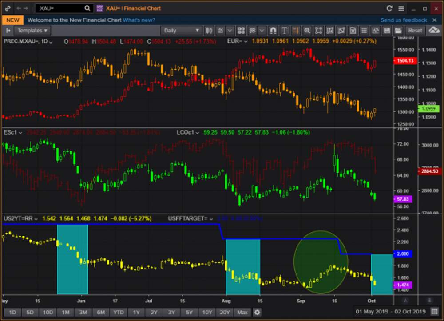Image resolution: width=444 pixels, height=321 pixels.
Task: Click the save chart floppy icon
Action: 387,31
